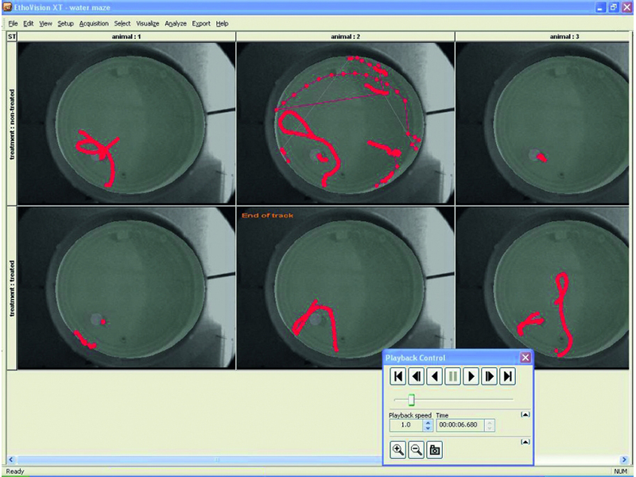Open the Analyze menu
The height and width of the screenshot is (477, 636).
176,24
